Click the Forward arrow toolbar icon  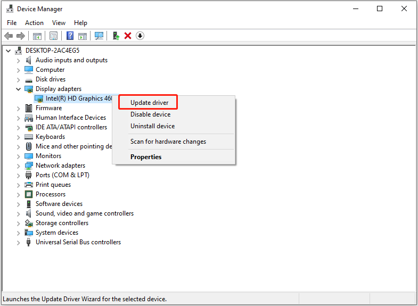[21, 36]
